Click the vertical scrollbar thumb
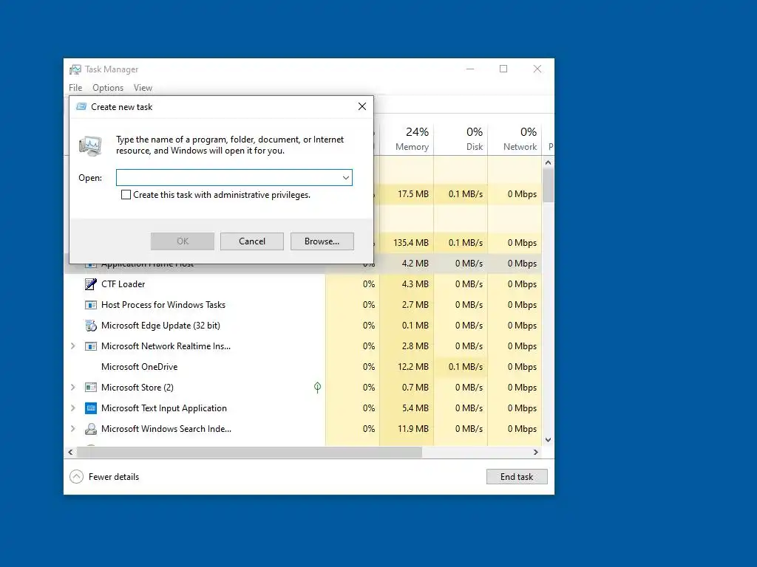The width and height of the screenshot is (757, 567). tap(548, 185)
